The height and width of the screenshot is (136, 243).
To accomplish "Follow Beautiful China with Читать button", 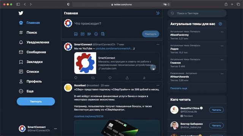I will pos(216,110).
